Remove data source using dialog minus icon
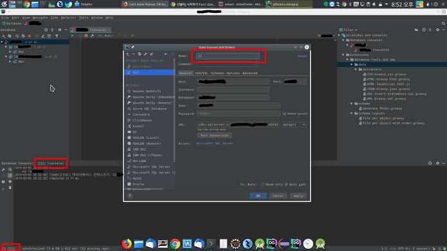 coord(133,54)
